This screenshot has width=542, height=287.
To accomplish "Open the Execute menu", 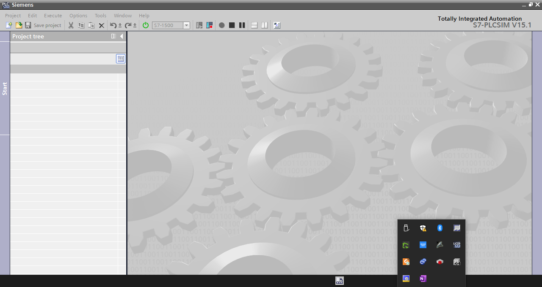I will tap(53, 16).
